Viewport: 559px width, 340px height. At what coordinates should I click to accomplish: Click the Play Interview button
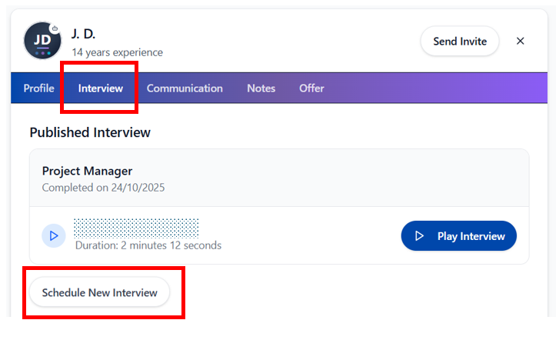click(x=459, y=236)
